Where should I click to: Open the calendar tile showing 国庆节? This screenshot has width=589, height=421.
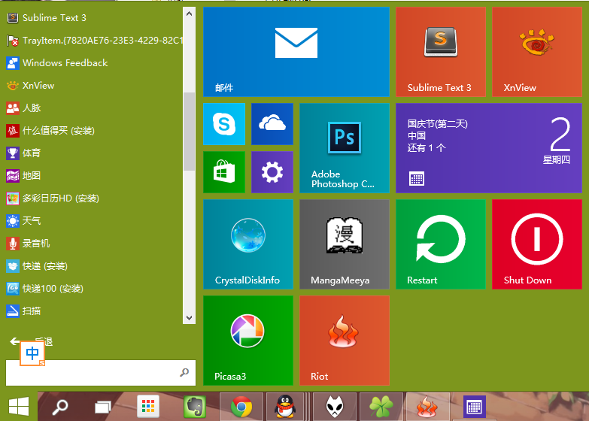pyautogui.click(x=488, y=148)
